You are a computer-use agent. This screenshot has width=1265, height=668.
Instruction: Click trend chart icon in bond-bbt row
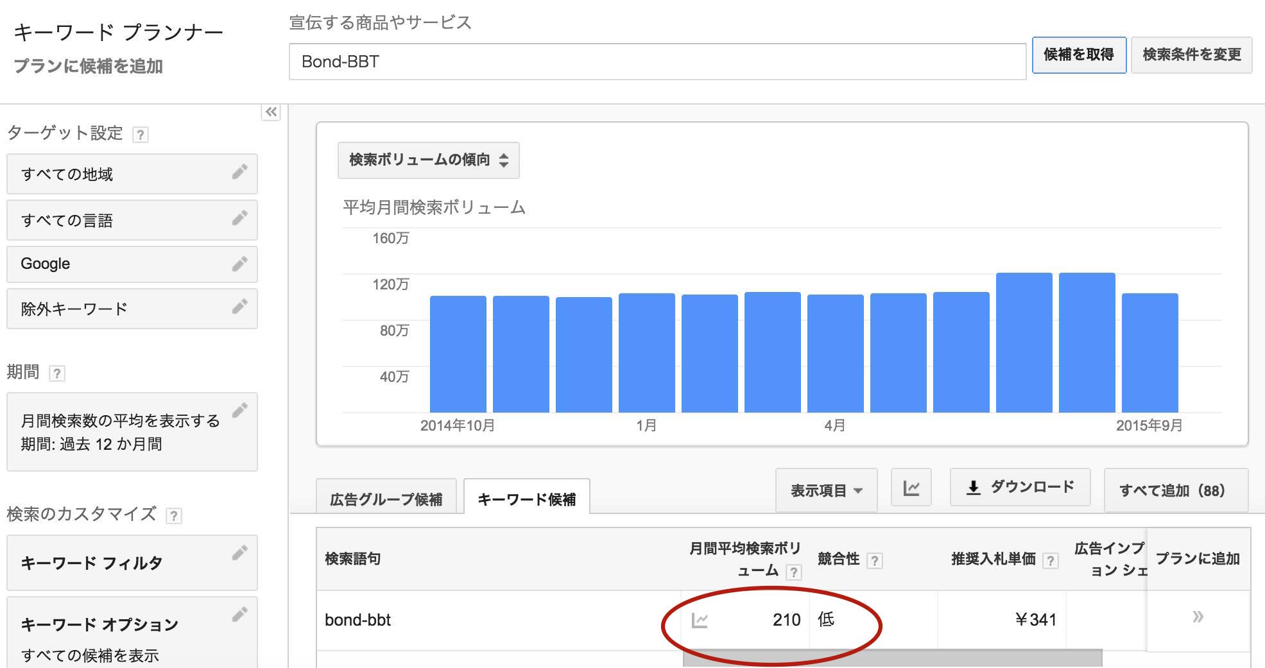(x=700, y=621)
